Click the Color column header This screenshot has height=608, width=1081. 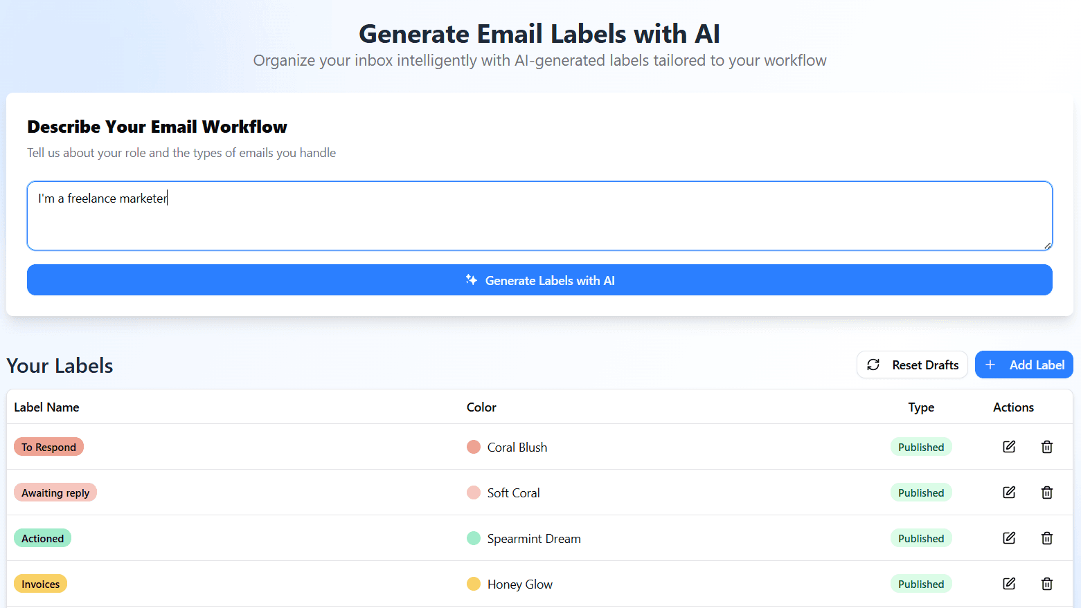pyautogui.click(x=481, y=407)
